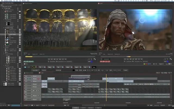Viewport: 174px width, 109px height.
Task: Toggle the Resize effect enable strip
Action: tap(54, 67)
